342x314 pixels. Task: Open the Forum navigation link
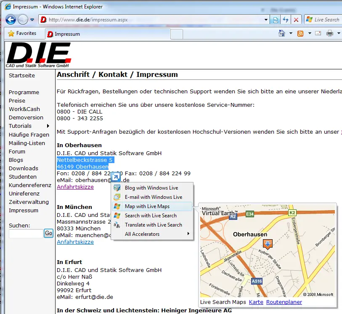17,151
